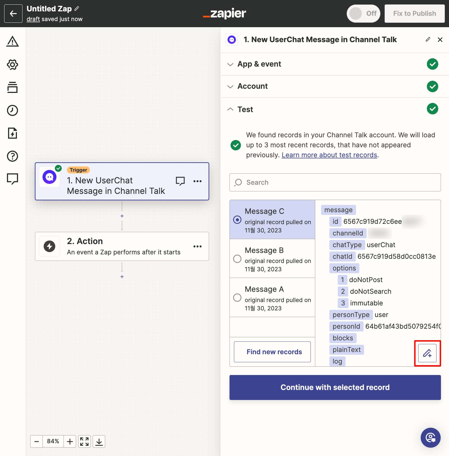449x456 pixels.
Task: Open Zap settings gear in sidebar
Action: coord(12,65)
